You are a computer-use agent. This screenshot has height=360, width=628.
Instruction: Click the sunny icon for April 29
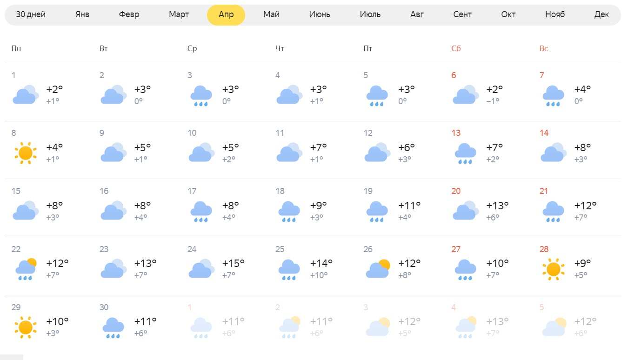click(25, 327)
